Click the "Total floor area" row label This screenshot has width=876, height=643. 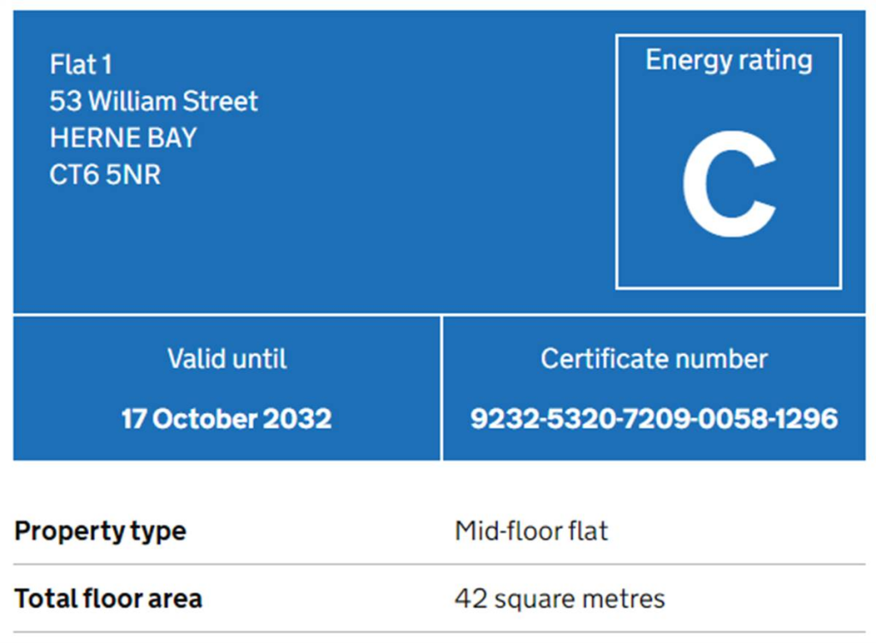click(108, 599)
